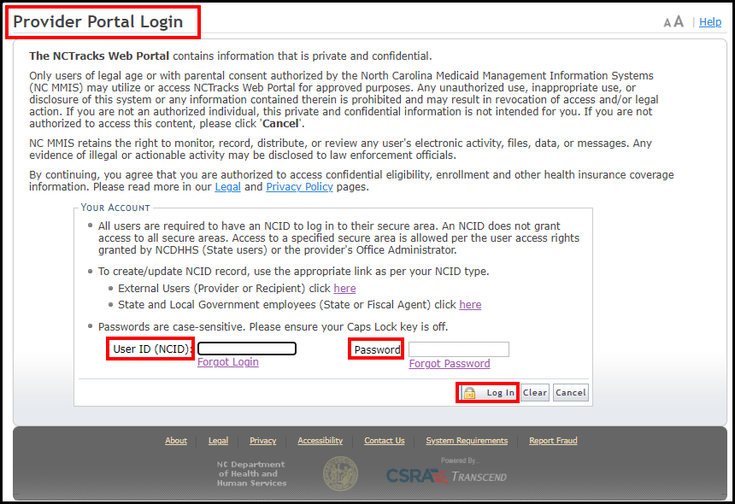Image resolution: width=735 pixels, height=504 pixels.
Task: Click 'here' link for External Users
Action: [x=344, y=289]
